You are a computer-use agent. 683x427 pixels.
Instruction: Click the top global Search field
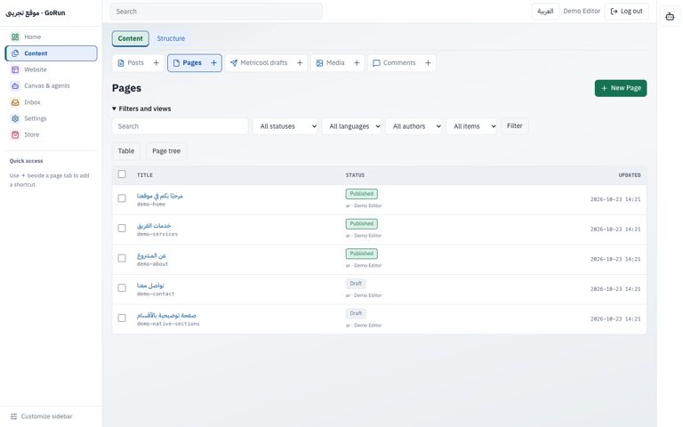216,12
